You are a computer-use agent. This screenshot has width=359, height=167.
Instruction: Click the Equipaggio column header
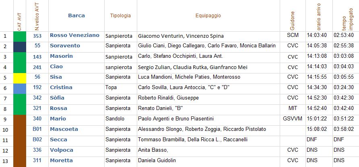click(208, 16)
